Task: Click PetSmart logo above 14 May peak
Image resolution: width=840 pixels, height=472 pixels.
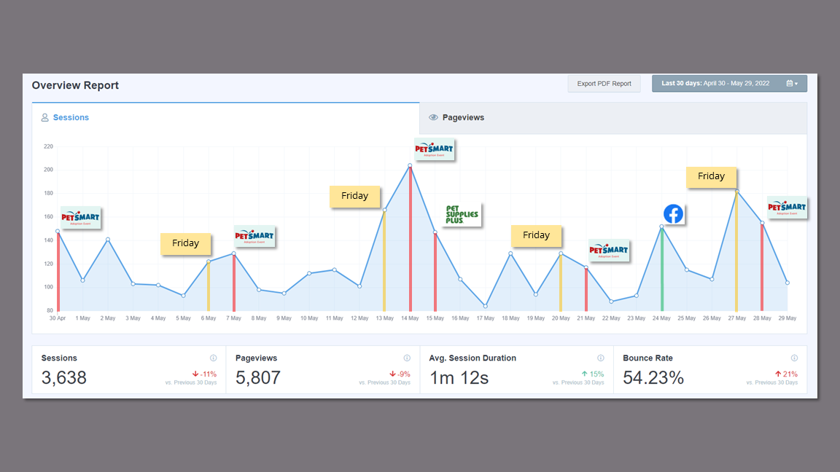Action: (x=434, y=149)
